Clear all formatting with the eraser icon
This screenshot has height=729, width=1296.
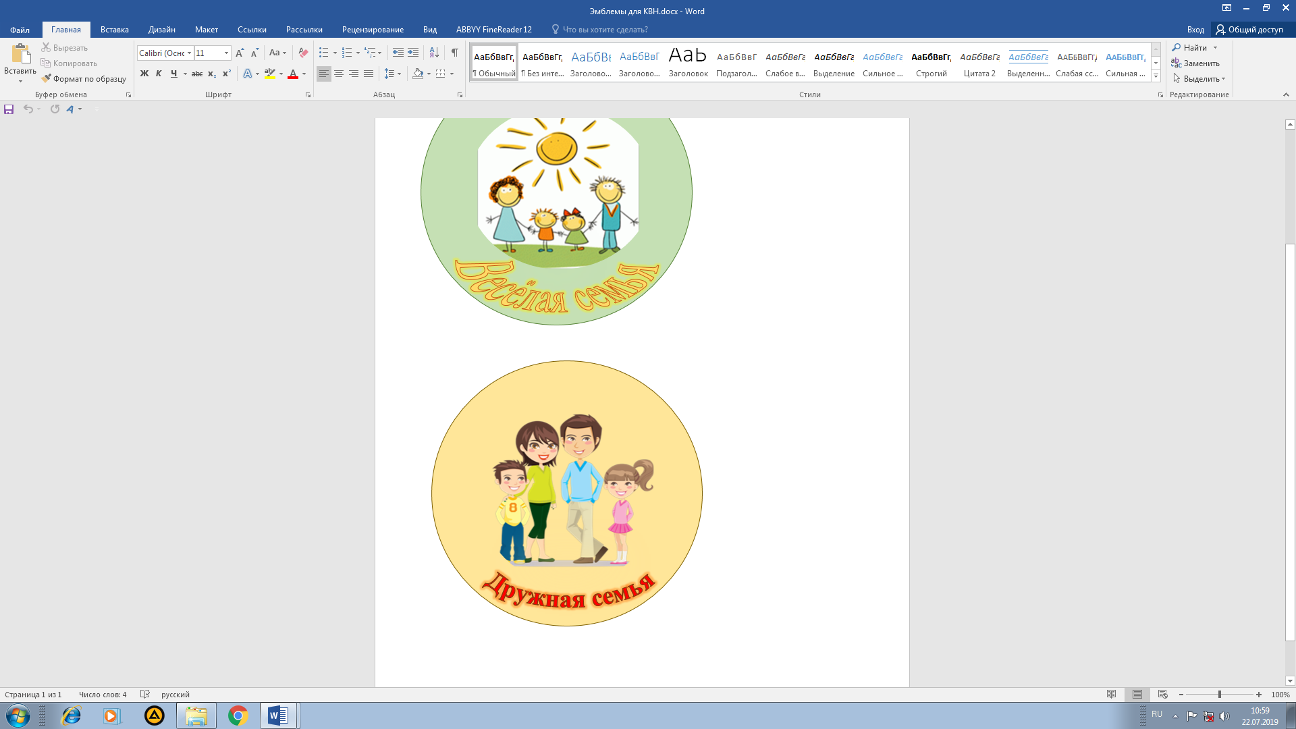coord(303,53)
